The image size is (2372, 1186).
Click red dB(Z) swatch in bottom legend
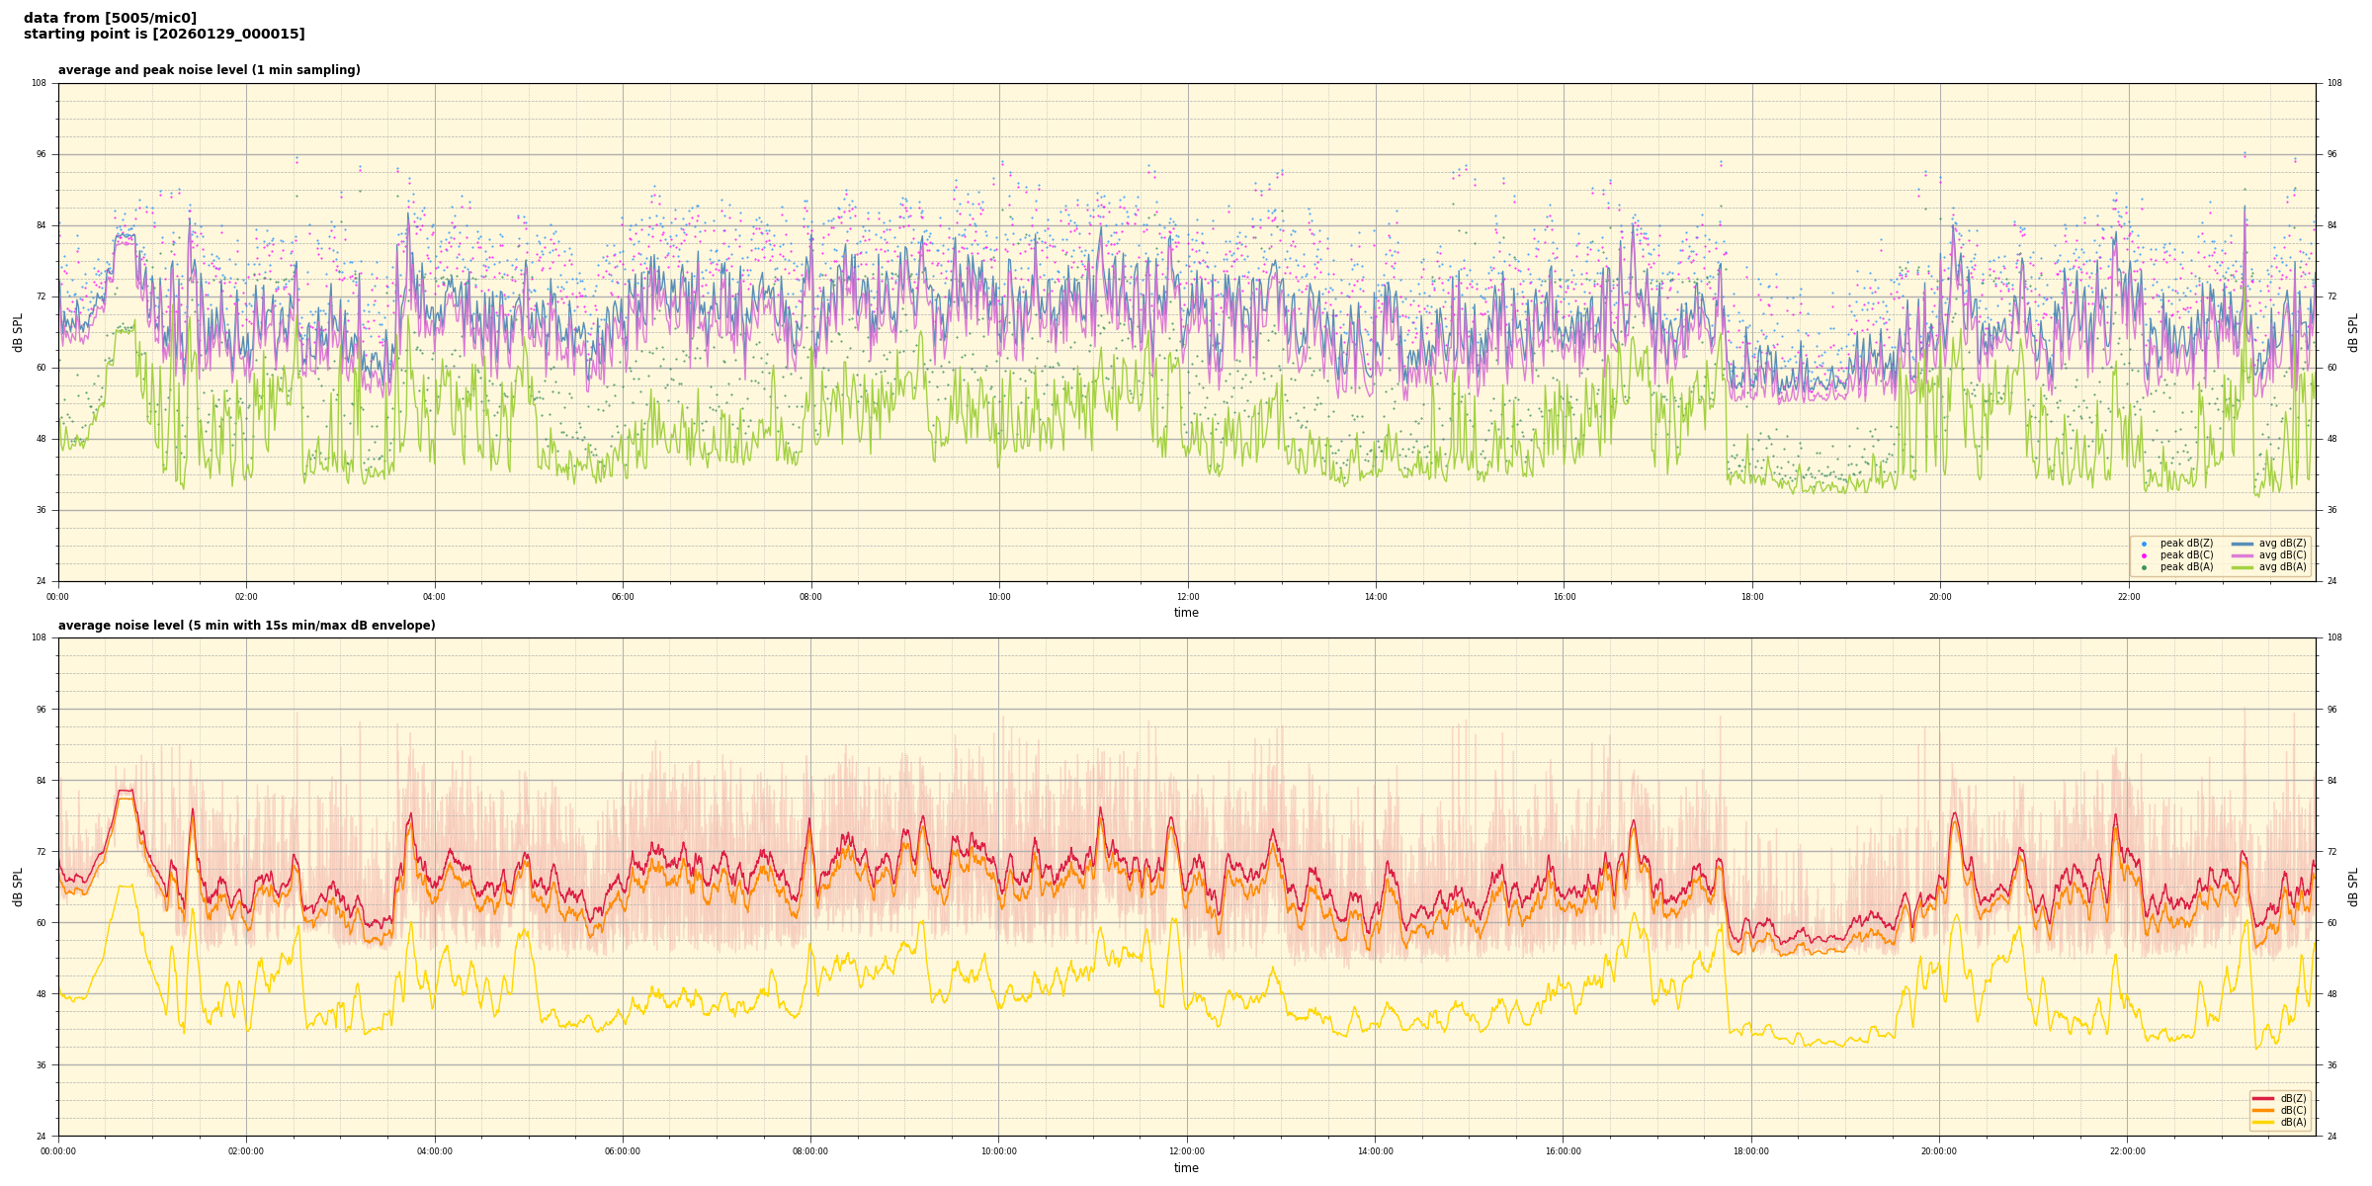pos(2263,1098)
